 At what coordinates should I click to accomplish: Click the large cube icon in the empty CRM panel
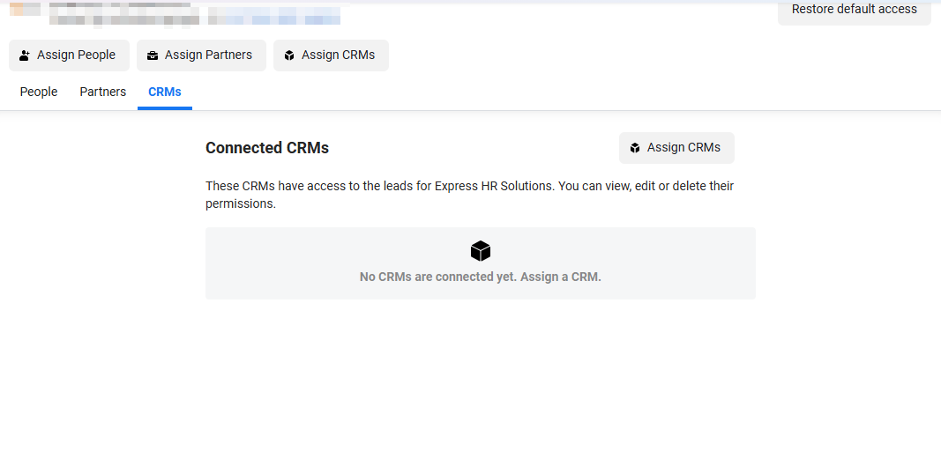tap(481, 251)
